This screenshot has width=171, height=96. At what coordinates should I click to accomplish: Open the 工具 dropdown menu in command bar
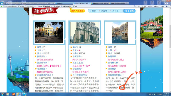(163, 6)
